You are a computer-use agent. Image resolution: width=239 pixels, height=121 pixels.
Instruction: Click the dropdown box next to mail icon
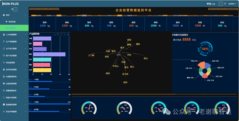(x=221, y=4)
